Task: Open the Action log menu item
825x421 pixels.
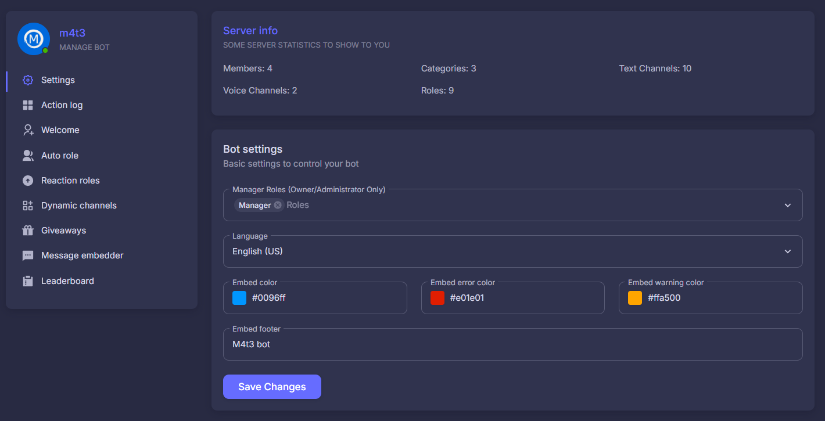Action: click(x=102, y=105)
